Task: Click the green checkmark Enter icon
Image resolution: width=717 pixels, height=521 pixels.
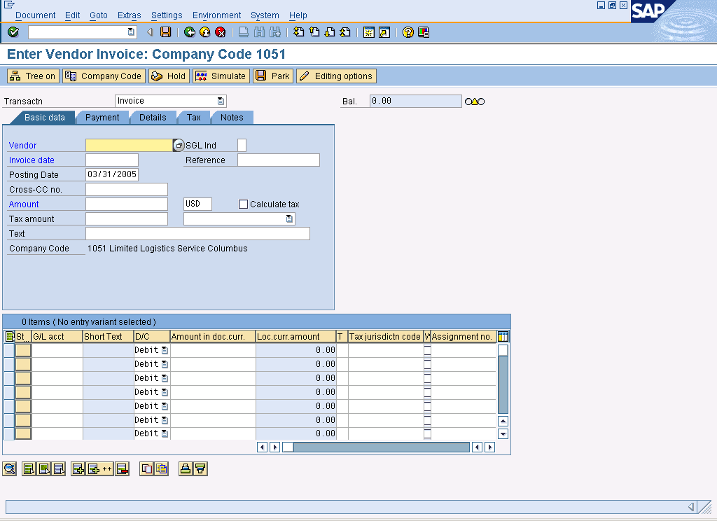Action: 13,32
